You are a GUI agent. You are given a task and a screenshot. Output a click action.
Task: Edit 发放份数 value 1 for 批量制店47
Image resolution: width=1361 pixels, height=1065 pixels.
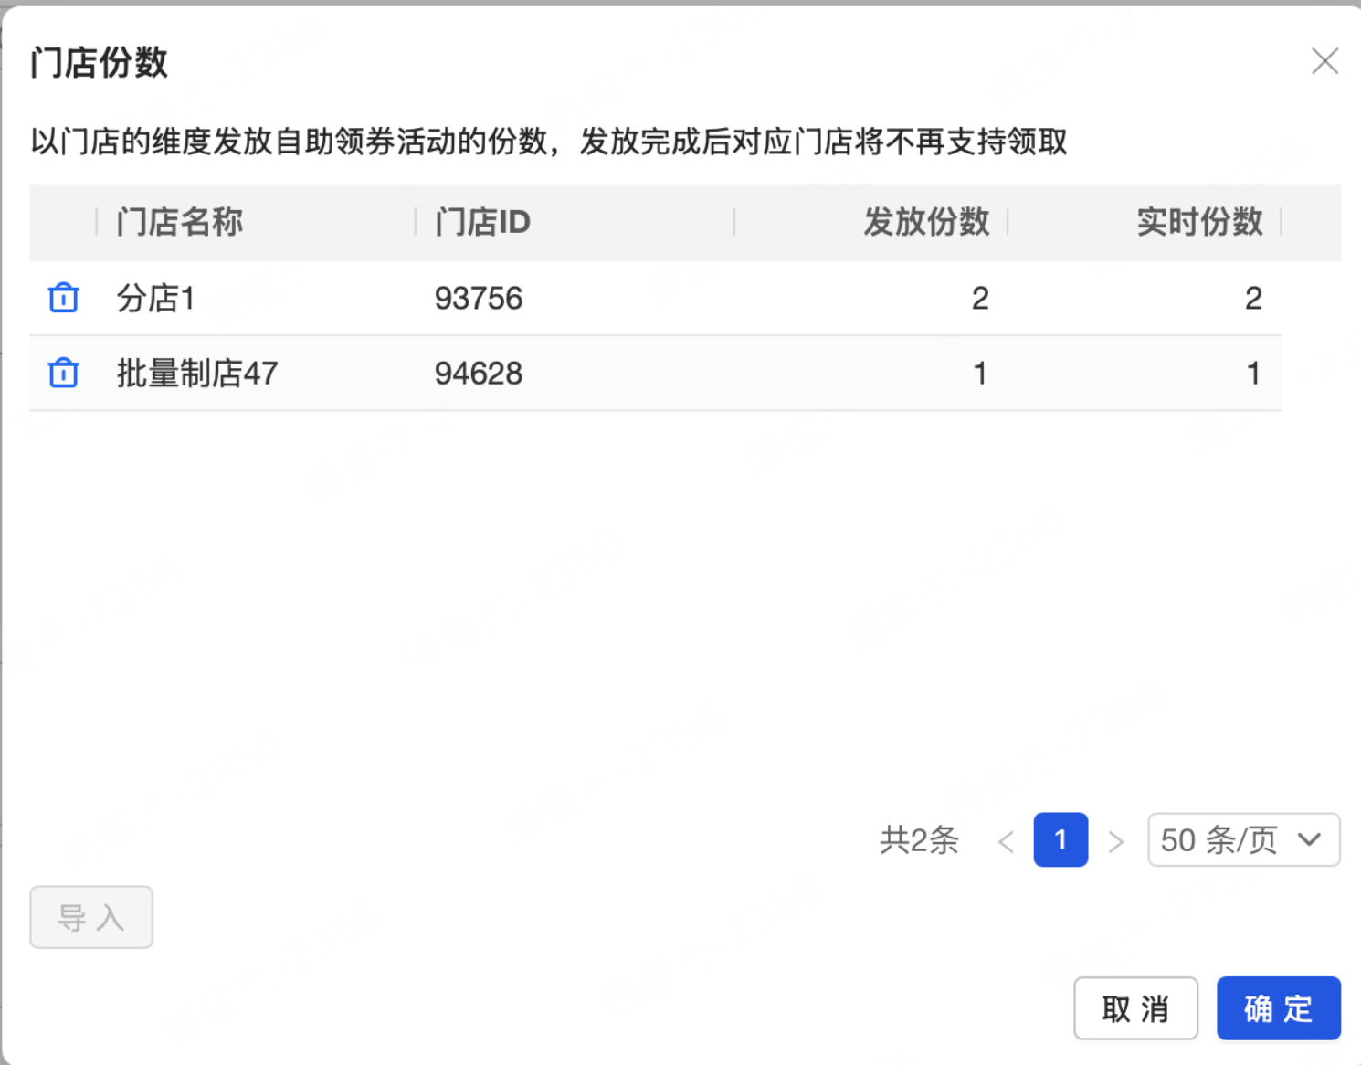pyautogui.click(x=980, y=373)
